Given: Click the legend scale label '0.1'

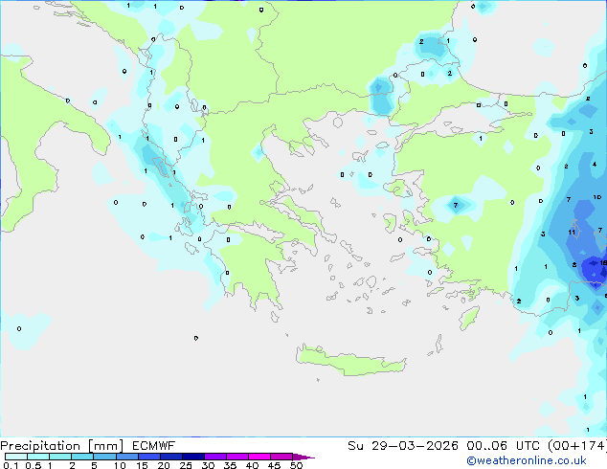Looking at the screenshot, I should [11, 465].
